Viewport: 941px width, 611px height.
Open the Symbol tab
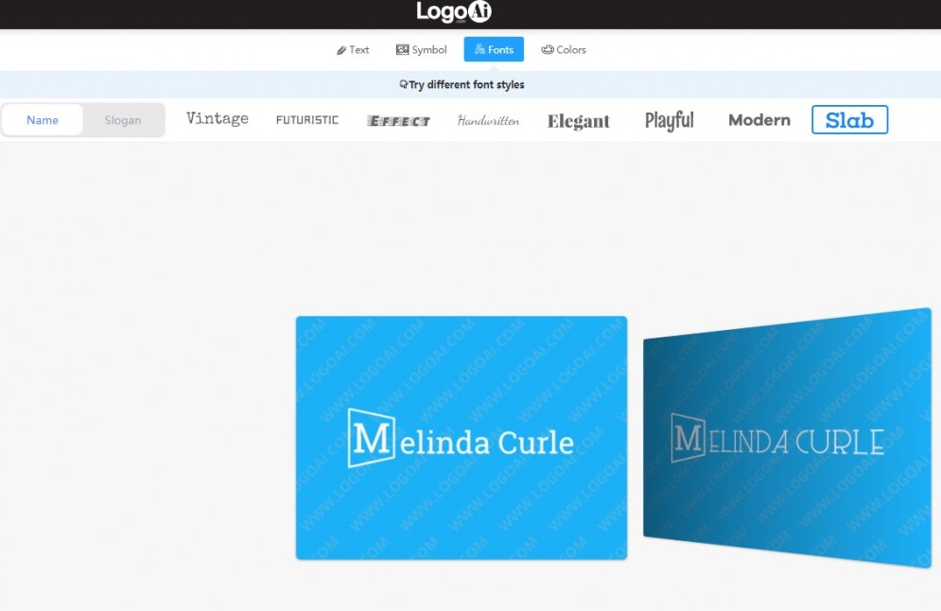pyautogui.click(x=421, y=50)
